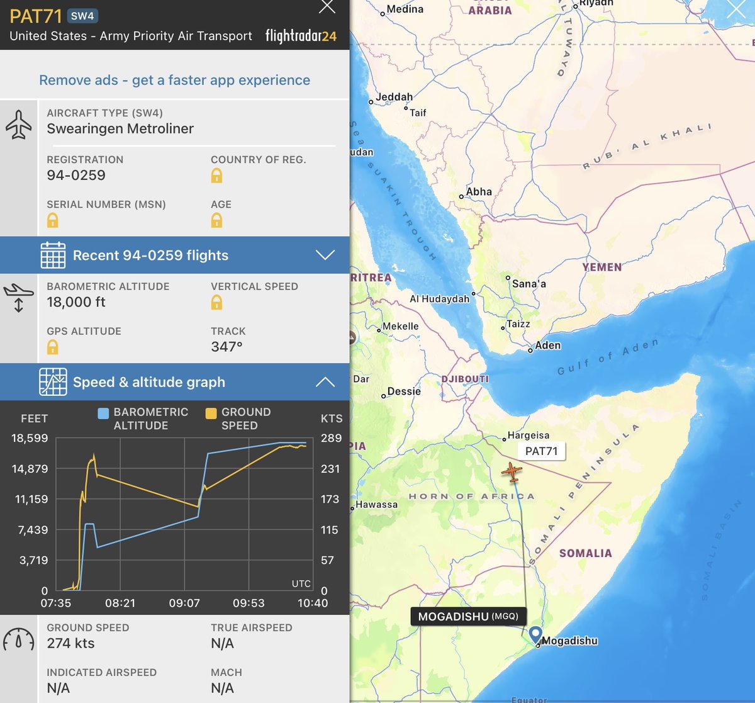Unlock the GPS Altitude padlock
The height and width of the screenshot is (703, 755).
(x=53, y=347)
